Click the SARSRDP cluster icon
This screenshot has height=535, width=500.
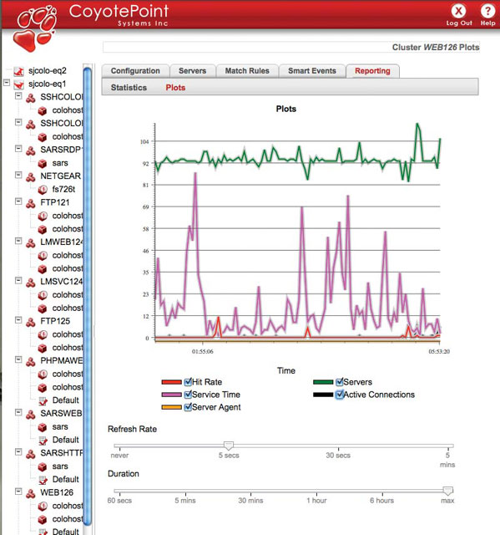click(x=31, y=150)
